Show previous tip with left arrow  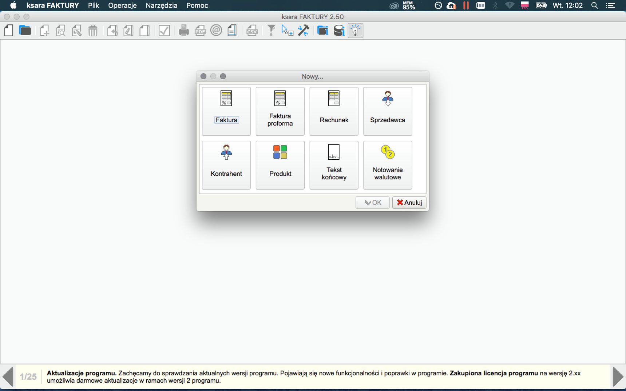tap(8, 377)
